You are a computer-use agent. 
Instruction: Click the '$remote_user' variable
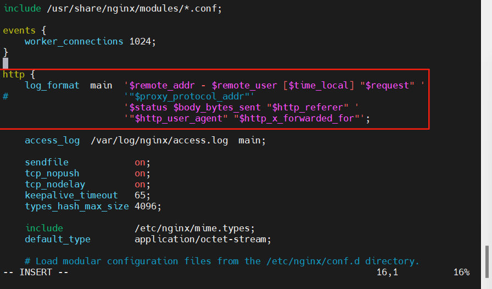(x=244, y=86)
